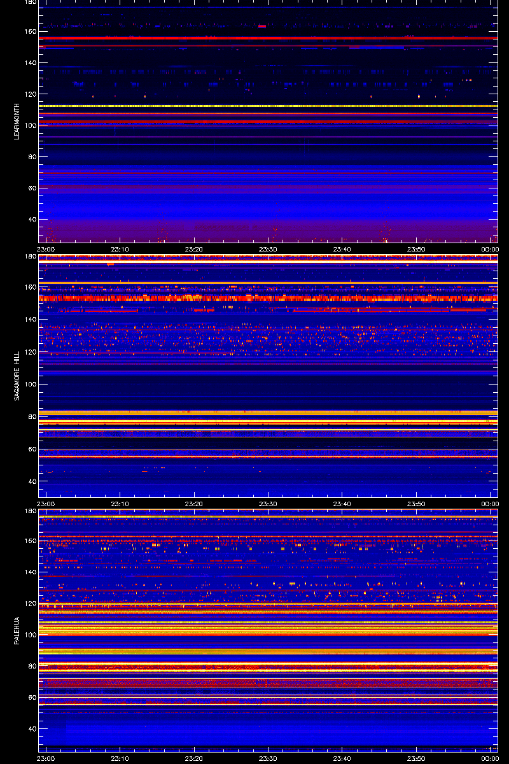Pick the 100 frequency tick on Palehua axis
This screenshot has width=509, height=764.
(31, 635)
